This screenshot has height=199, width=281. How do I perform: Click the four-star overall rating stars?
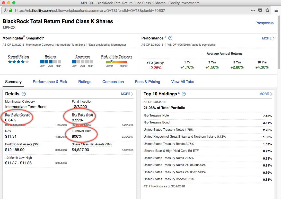point(19,62)
